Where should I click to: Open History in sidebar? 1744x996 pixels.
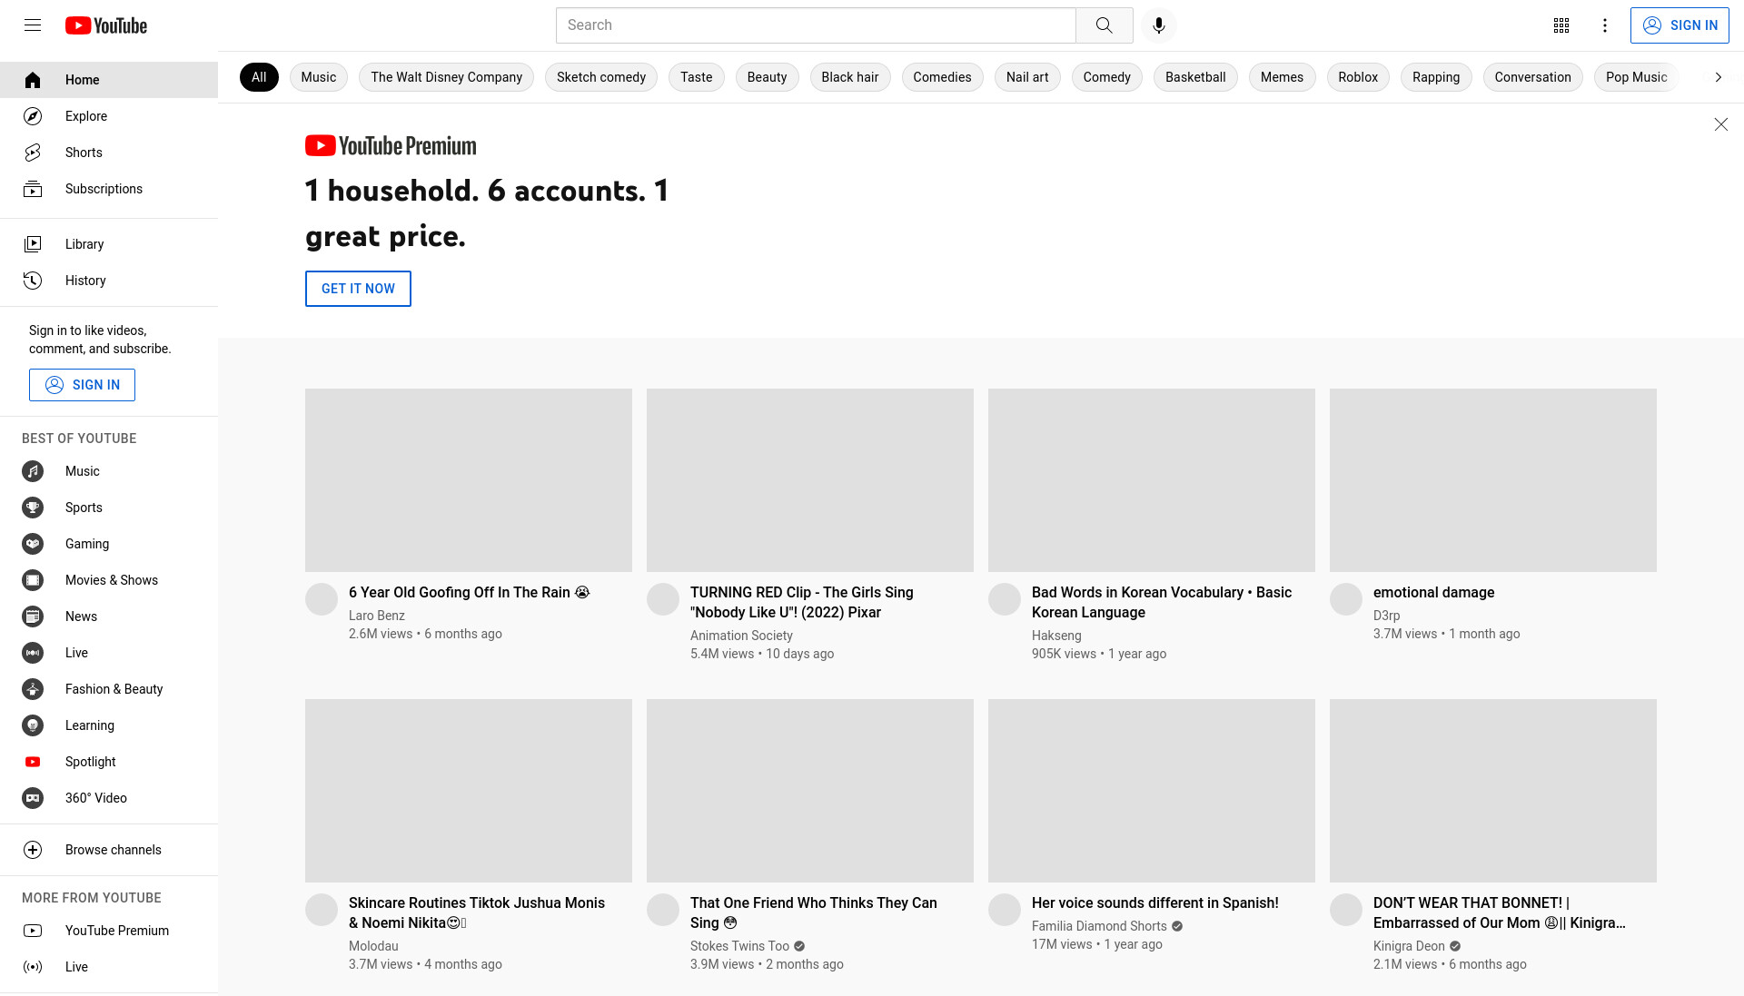[109, 281]
